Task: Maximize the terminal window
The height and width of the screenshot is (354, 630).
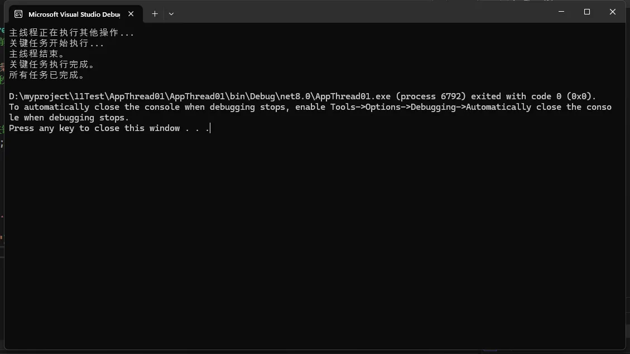Action: coord(587,12)
